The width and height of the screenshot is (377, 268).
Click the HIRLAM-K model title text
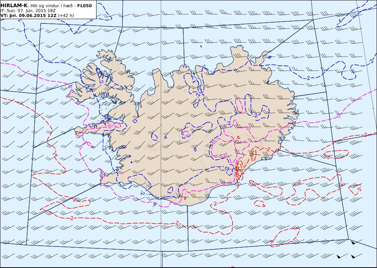[14, 6]
